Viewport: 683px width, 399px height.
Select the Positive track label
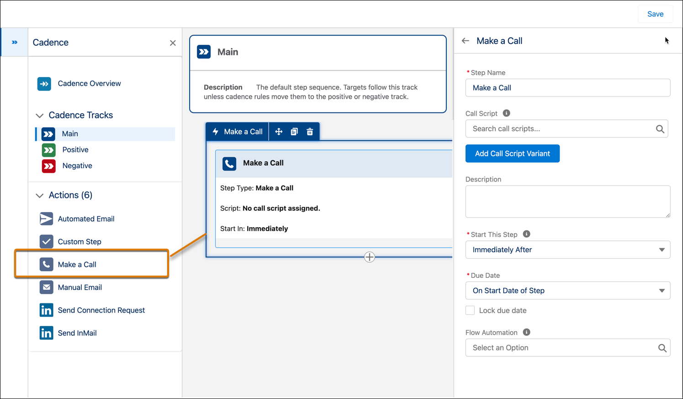pos(75,150)
